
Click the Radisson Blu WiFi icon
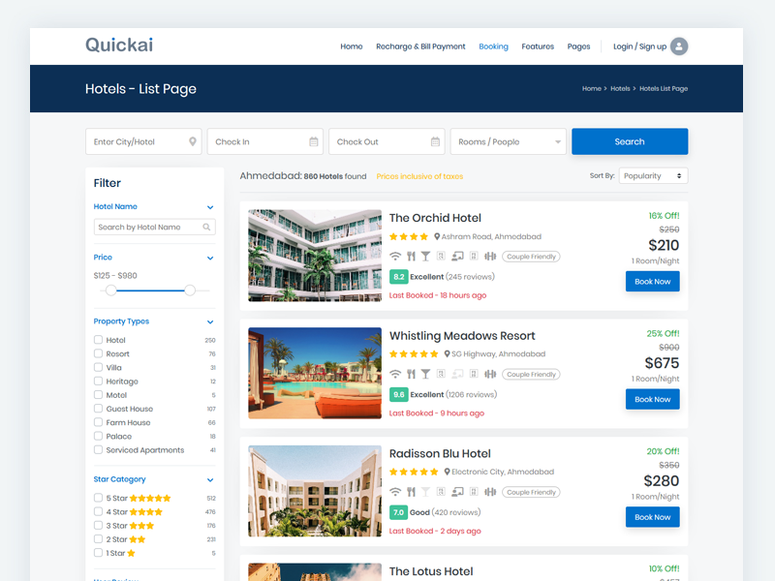[x=395, y=492]
